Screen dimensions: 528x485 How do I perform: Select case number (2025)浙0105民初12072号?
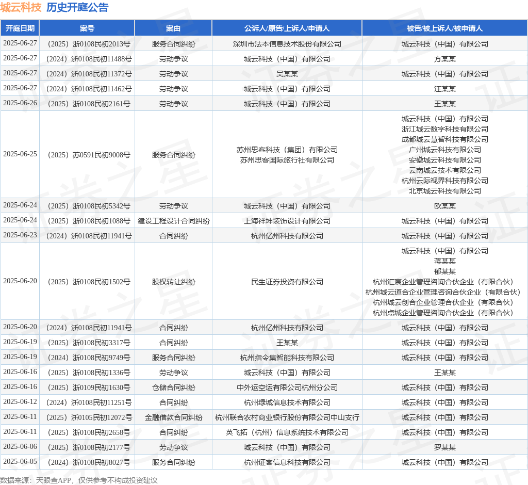click(87, 417)
